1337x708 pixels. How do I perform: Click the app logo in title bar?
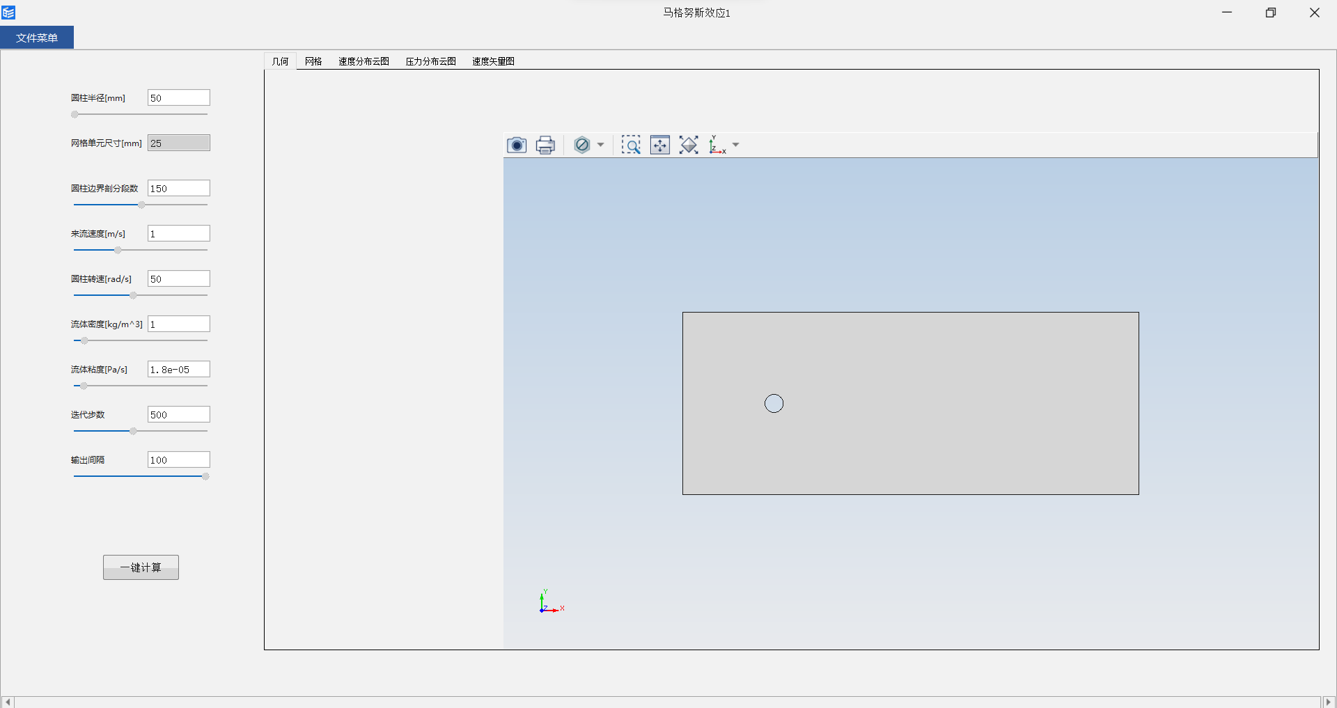tap(8, 13)
